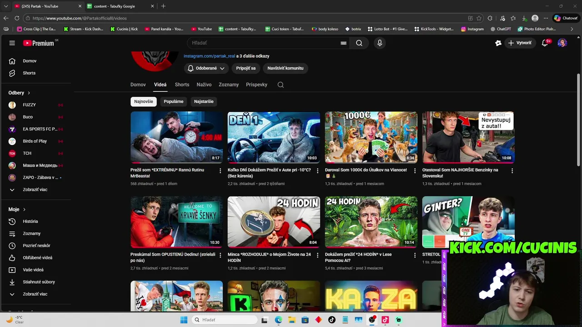Reload the page in browser toolbar
This screenshot has width=582, height=327.
click(x=17, y=18)
